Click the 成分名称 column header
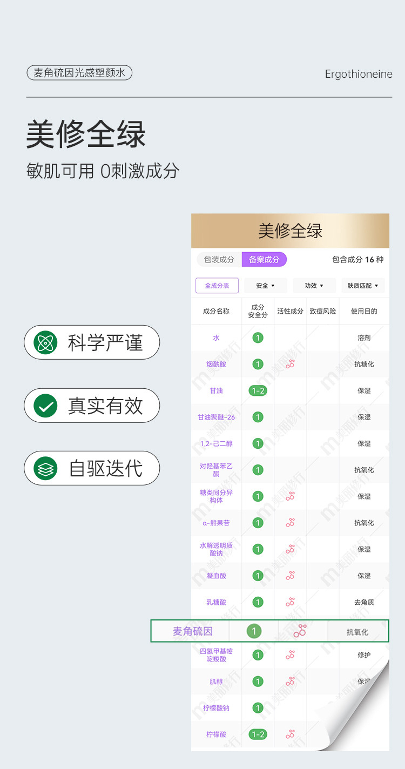 (216, 312)
